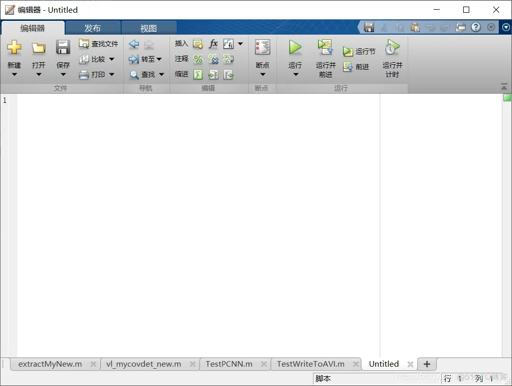512x386 pixels.
Task: Switch to the View (视图) ribbon tab
Action: 149,28
